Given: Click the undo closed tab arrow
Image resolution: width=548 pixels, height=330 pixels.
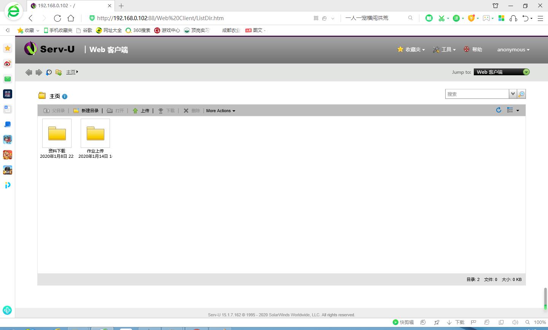Looking at the screenshot, I should click(526, 18).
